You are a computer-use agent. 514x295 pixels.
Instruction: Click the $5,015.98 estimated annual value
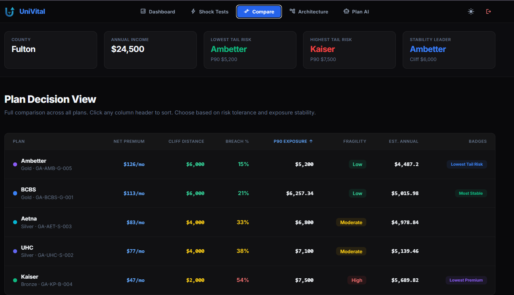(405, 193)
